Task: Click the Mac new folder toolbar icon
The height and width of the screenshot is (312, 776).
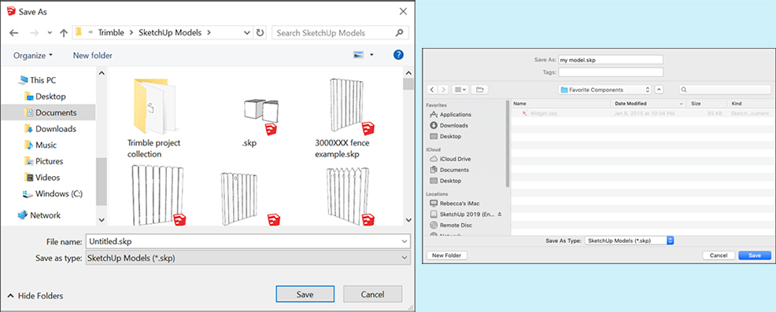Action: coord(479,90)
